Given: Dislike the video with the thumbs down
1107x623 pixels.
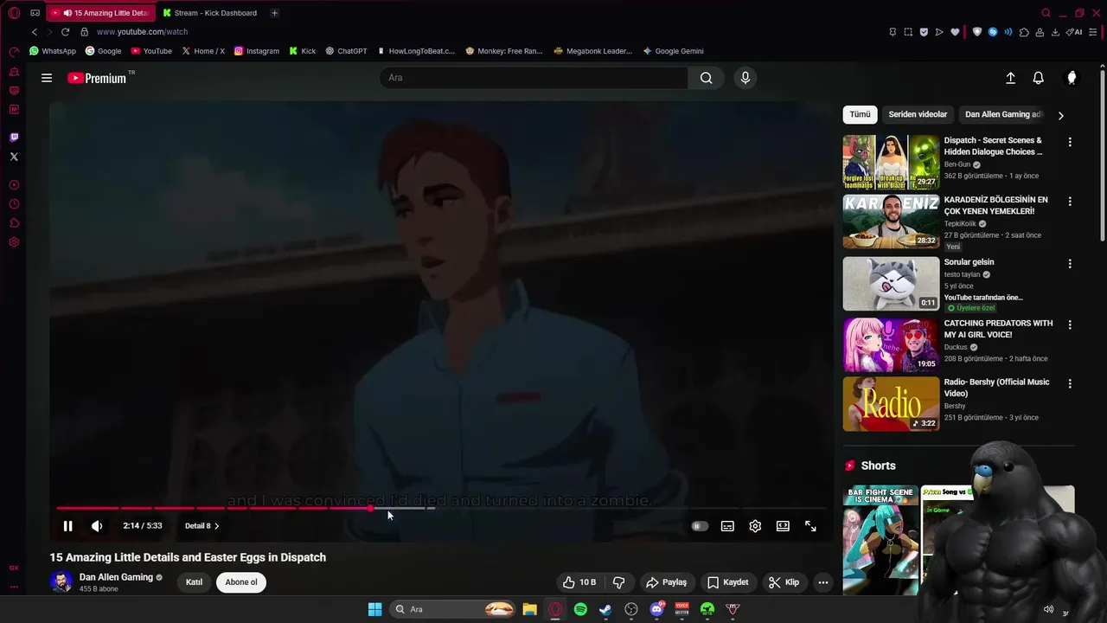Looking at the screenshot, I should (618, 582).
